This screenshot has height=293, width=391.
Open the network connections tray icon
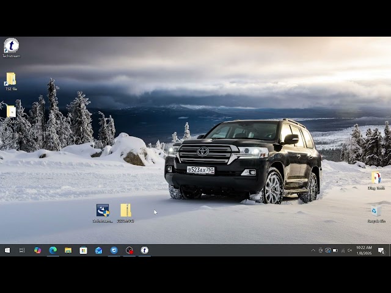[343, 250]
